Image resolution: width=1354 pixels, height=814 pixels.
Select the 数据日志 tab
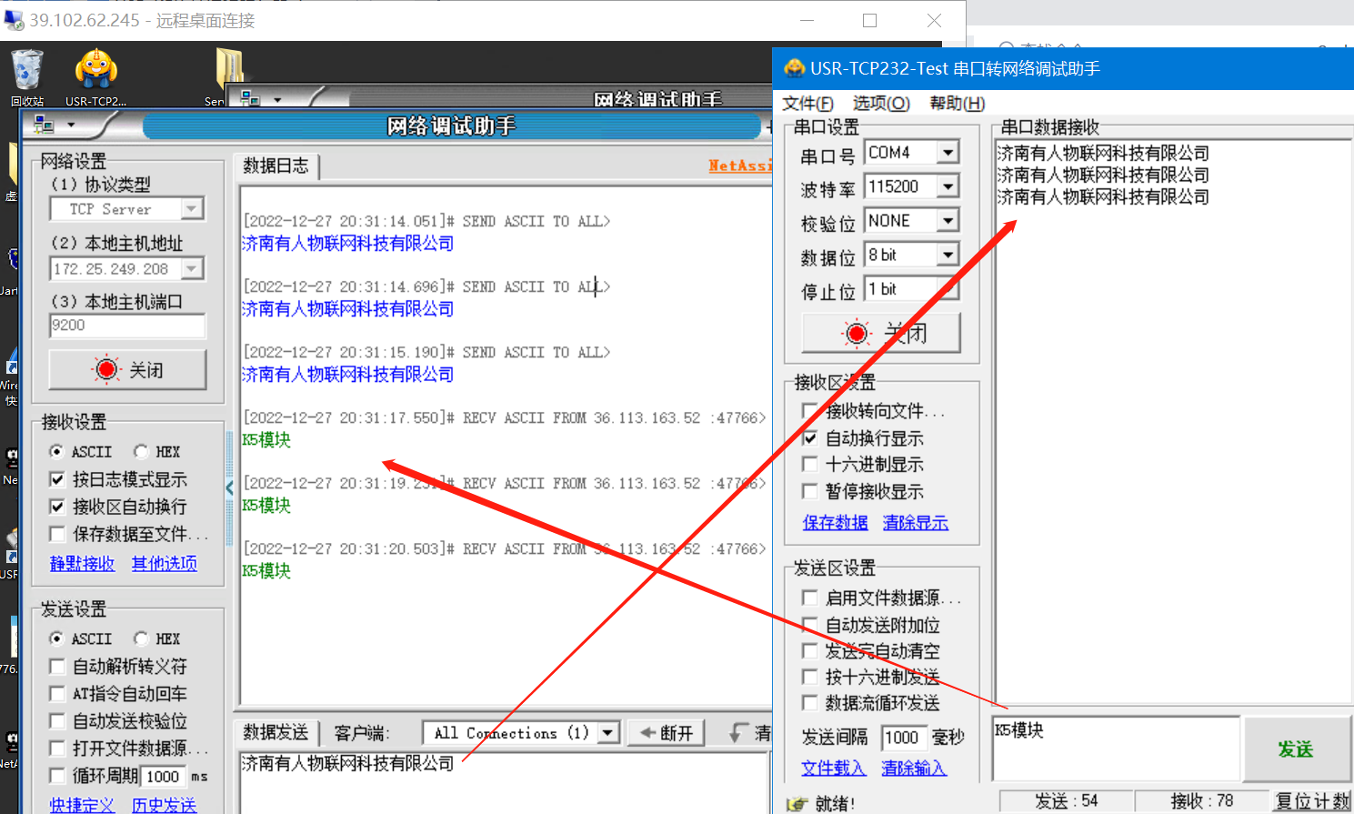276,166
